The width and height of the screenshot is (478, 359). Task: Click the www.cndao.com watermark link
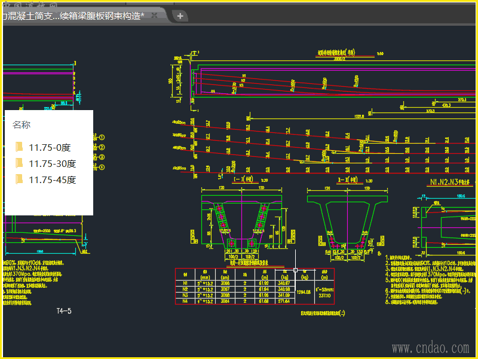pos(430,348)
